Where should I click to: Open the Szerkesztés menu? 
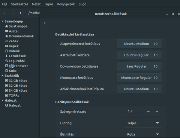click(19, 4)
